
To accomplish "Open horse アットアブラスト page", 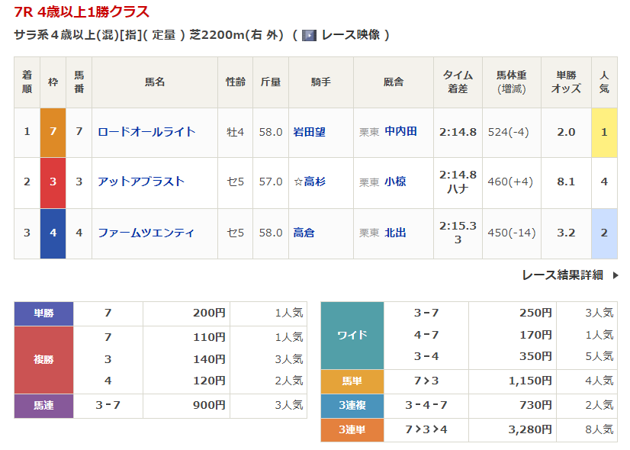I will click(x=141, y=182).
